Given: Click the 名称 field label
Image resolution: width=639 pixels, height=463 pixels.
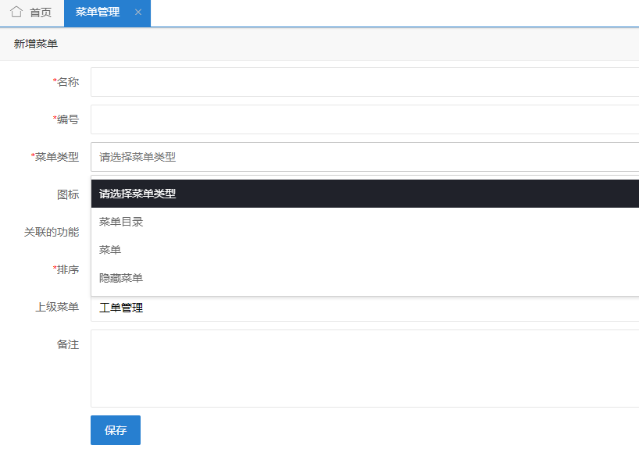Looking at the screenshot, I should point(67,82).
